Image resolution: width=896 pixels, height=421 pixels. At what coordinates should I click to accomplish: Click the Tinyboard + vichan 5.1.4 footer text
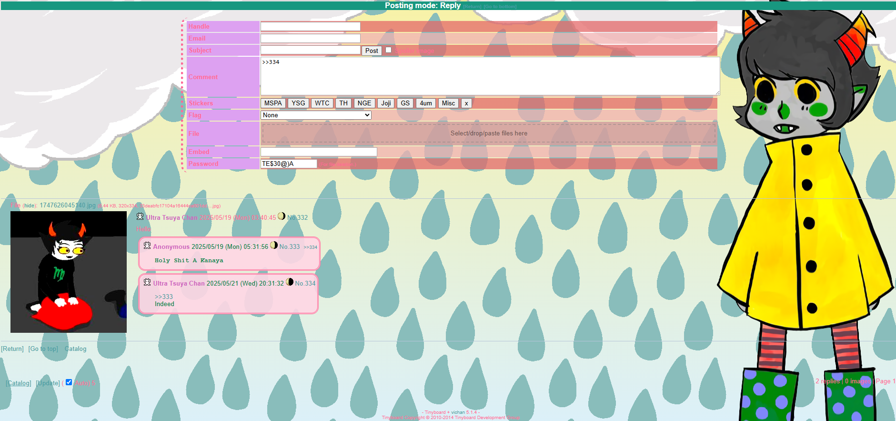pyautogui.click(x=451, y=412)
